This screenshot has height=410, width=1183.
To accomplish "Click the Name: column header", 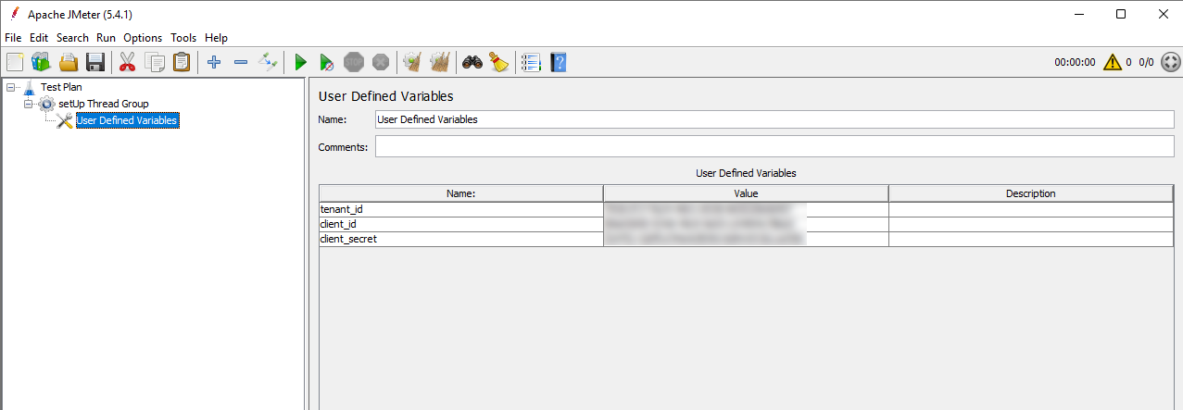I will 460,193.
